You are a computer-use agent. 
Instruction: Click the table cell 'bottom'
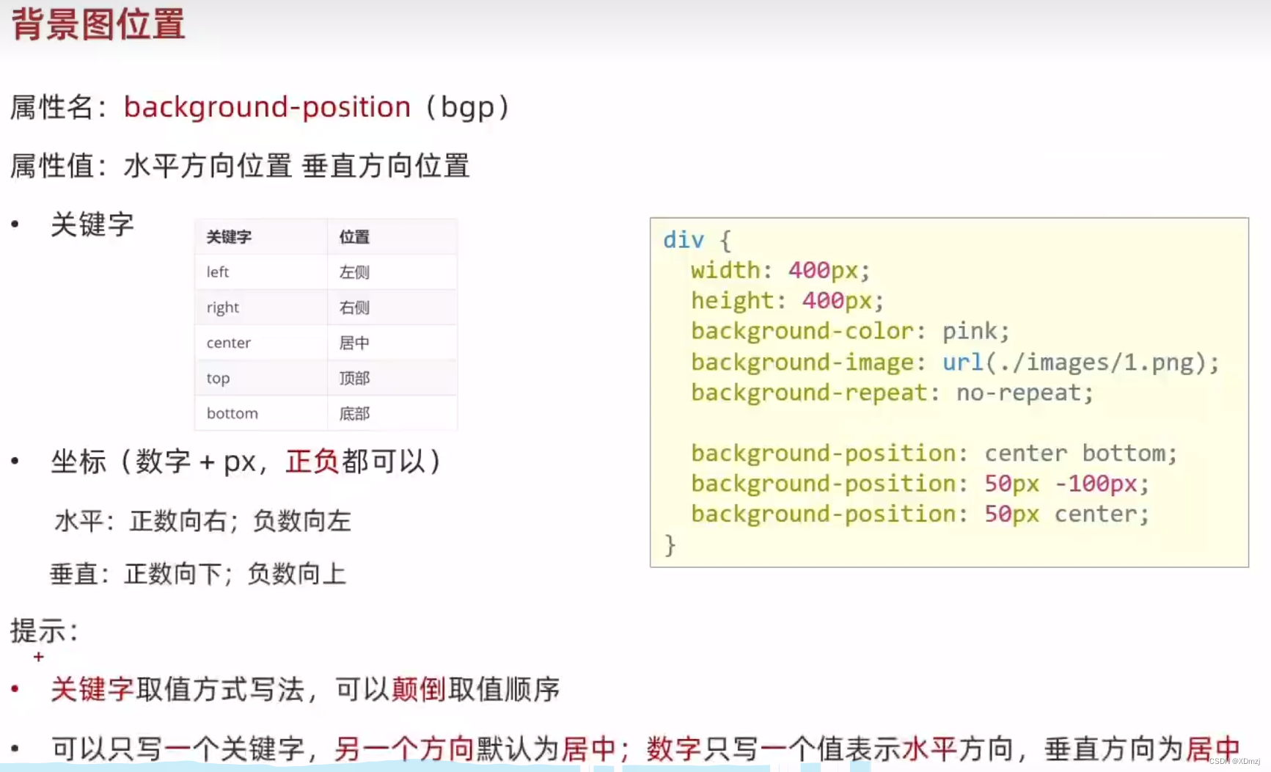260,413
